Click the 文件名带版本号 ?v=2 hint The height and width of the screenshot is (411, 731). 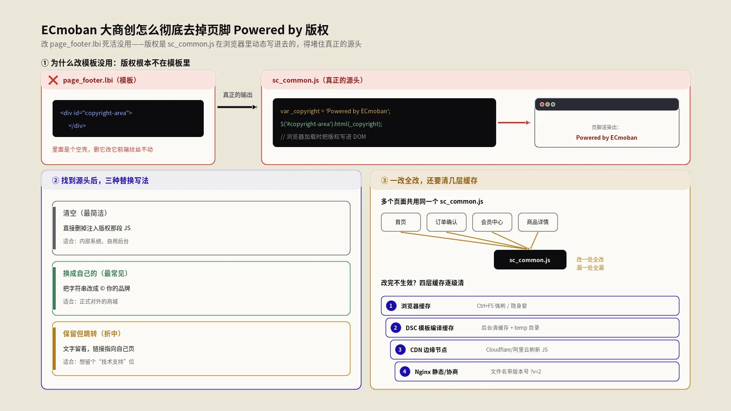[x=516, y=372]
